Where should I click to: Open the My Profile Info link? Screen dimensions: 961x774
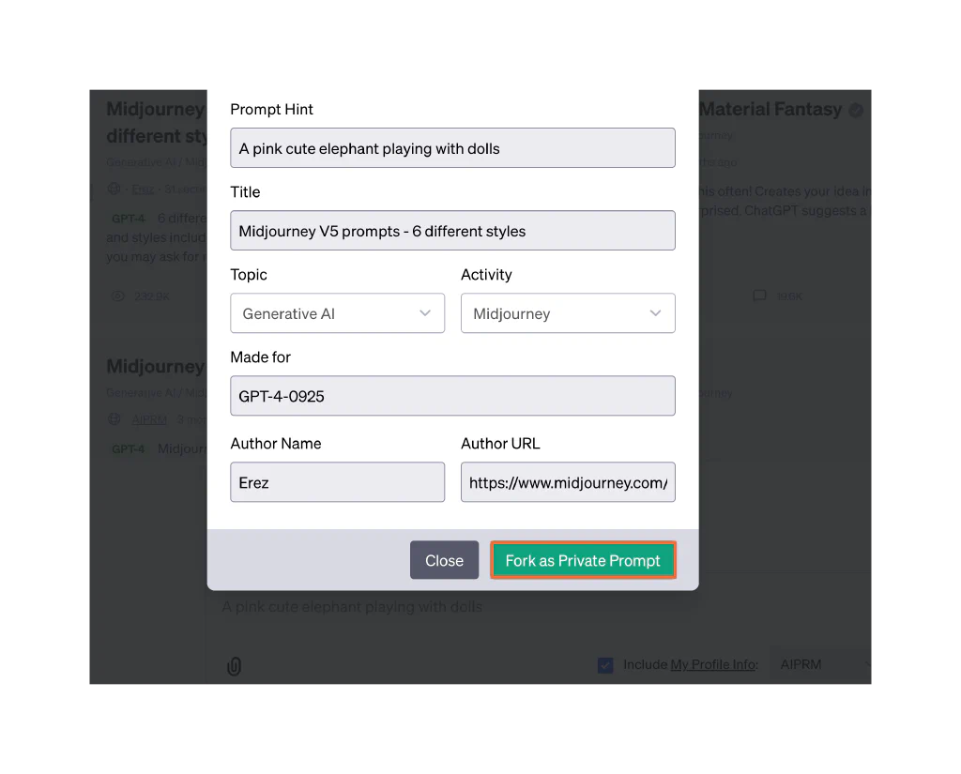pos(712,665)
